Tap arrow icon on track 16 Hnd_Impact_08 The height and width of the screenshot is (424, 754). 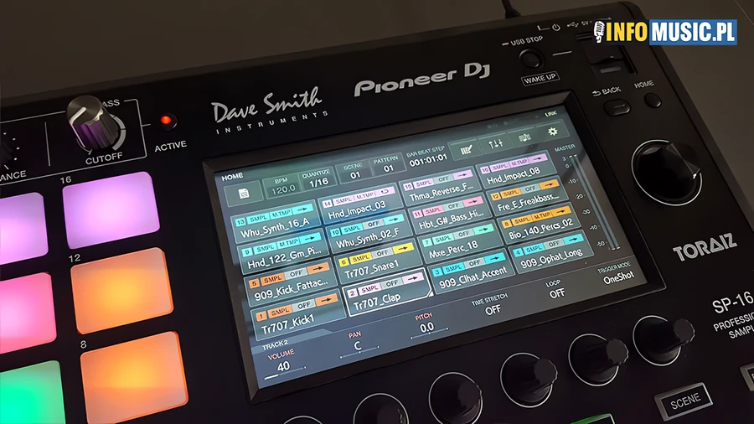coord(539,158)
